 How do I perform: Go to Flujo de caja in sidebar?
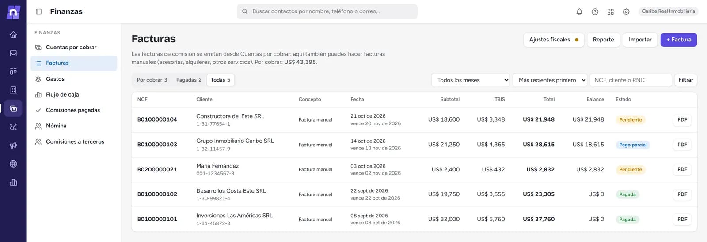(74, 95)
